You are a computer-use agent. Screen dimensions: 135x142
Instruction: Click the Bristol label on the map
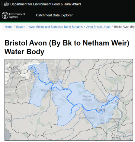(x=11, y=69)
